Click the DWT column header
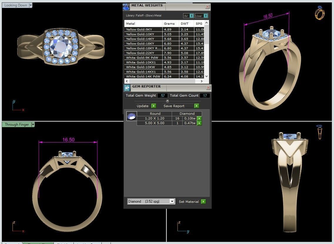334x244 pixels. 186,23
